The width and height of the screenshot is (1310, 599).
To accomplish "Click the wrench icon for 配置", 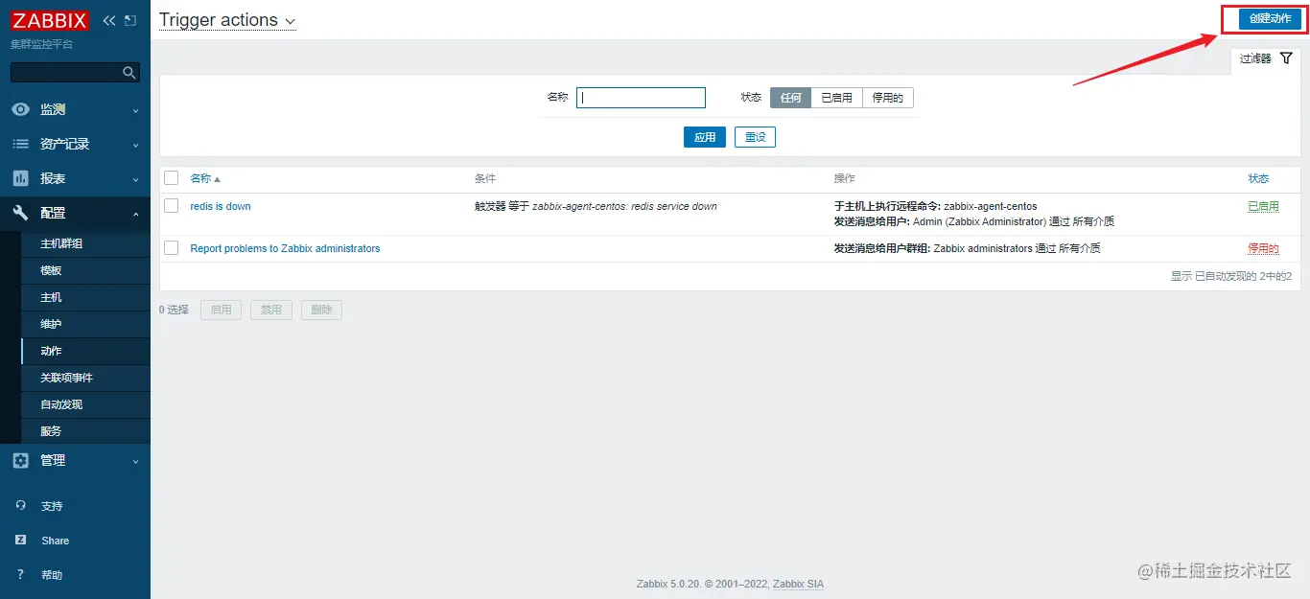I will pos(20,213).
